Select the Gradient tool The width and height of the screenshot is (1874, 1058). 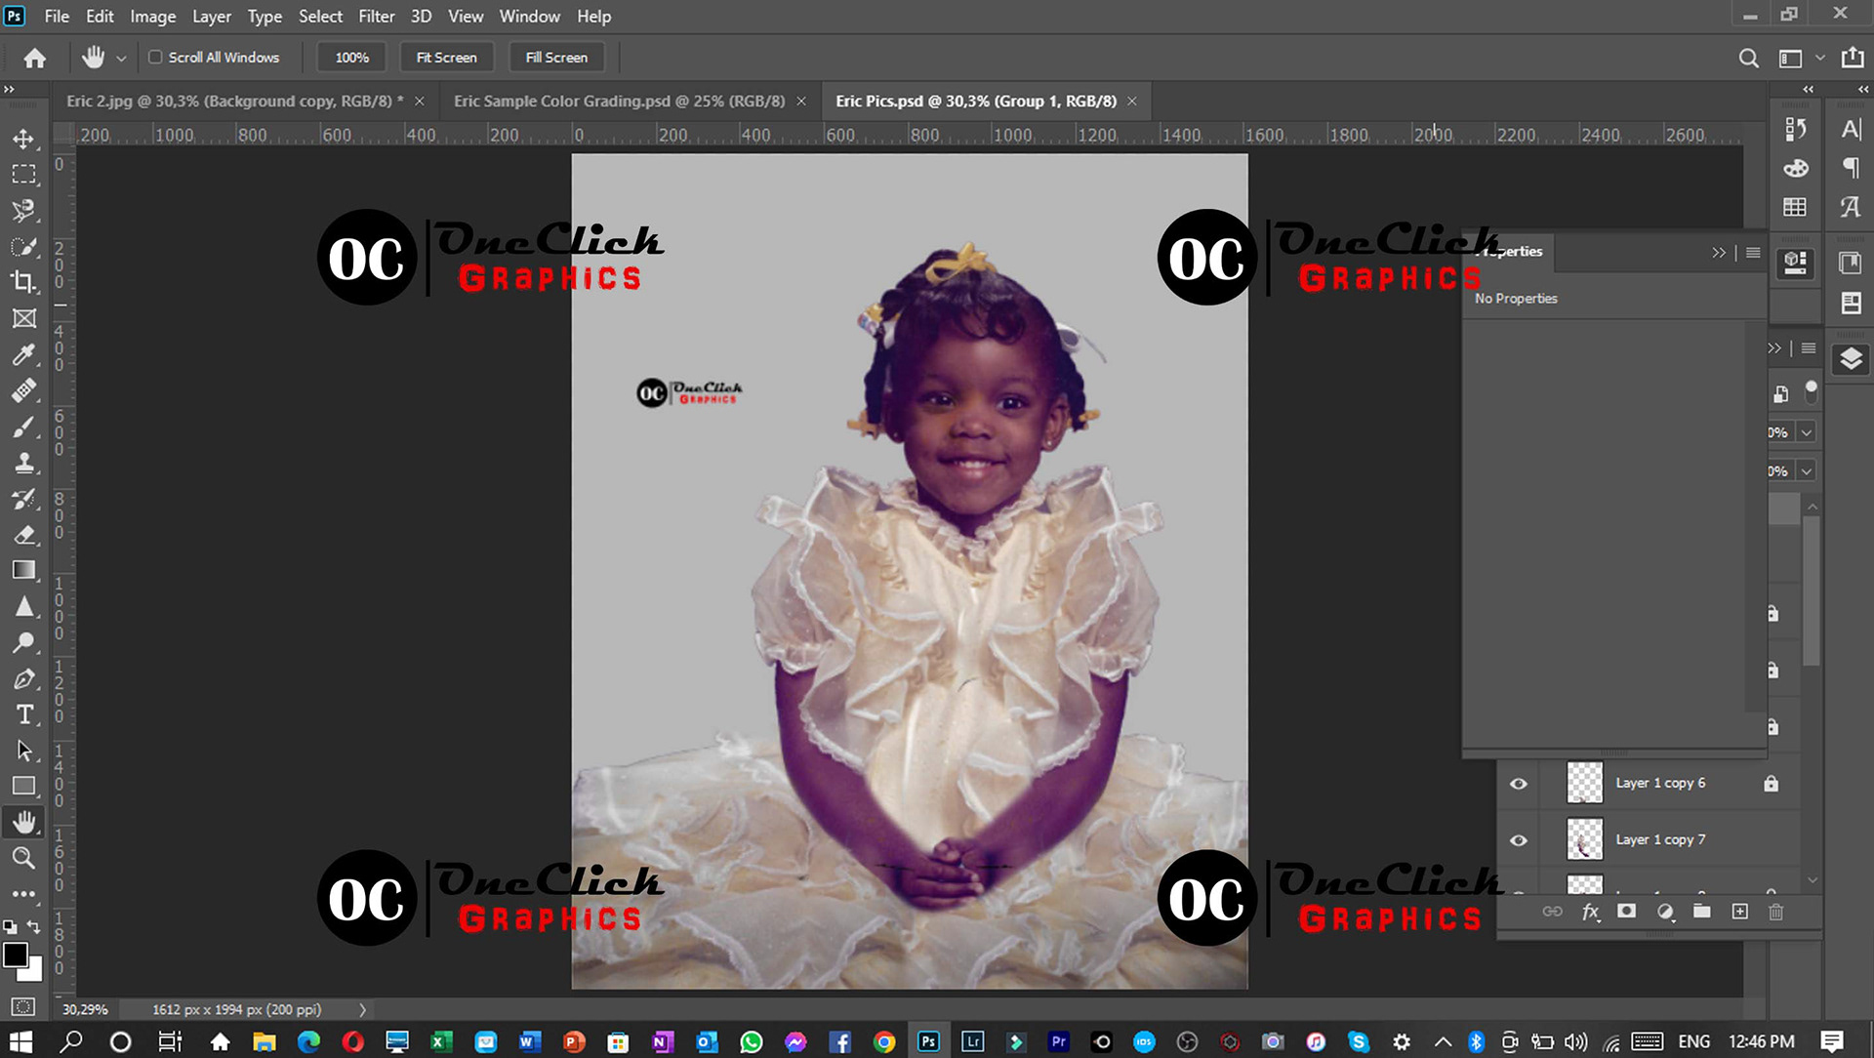click(x=23, y=570)
